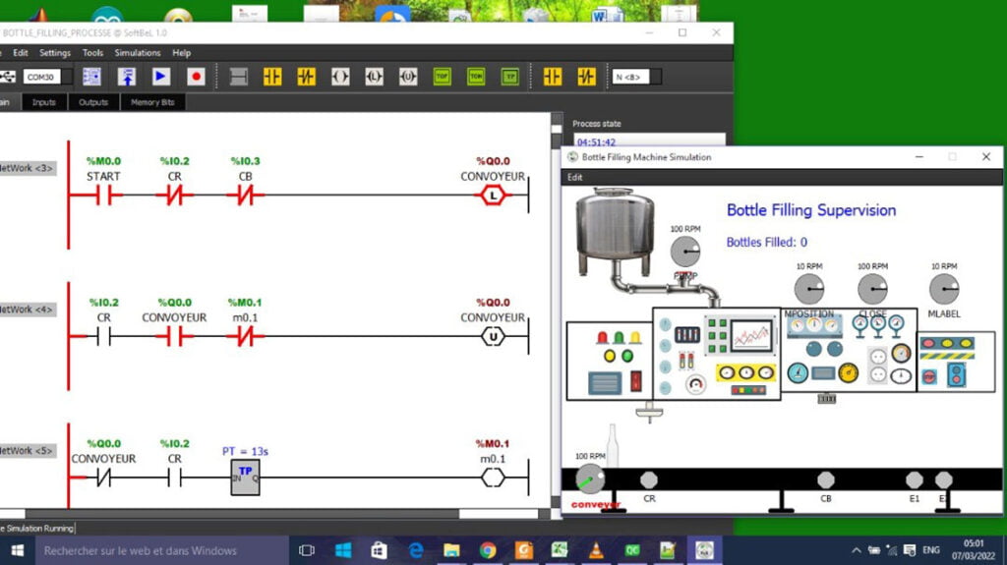Open the Edit menu in simulation window
Viewport: 1007px width, 565px height.
575,178
